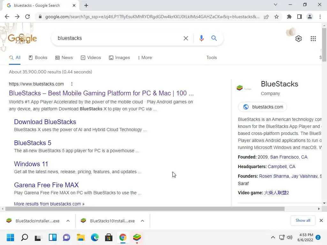The height and width of the screenshot is (245, 327).
Task: Open the Chrome profile avatar
Action: click(x=310, y=17)
